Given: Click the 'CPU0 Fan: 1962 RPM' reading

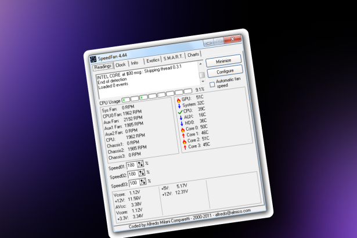Looking at the screenshot, I should [122, 114].
